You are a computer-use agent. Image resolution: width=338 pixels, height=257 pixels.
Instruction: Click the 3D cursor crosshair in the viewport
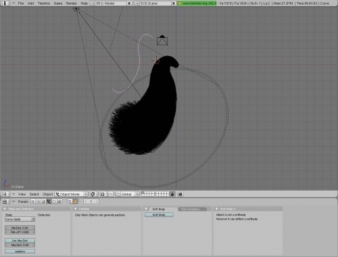point(155,60)
